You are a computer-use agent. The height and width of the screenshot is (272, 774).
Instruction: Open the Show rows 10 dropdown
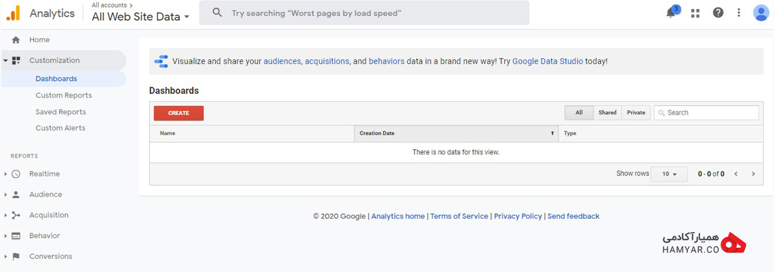tap(669, 174)
